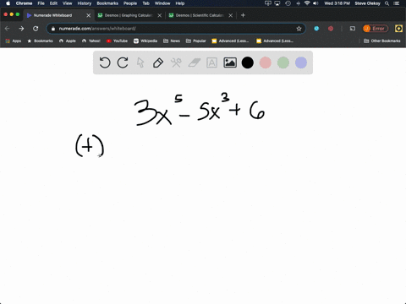The height and width of the screenshot is (304, 406).
Task: Close the Desmos Scientific Calculator tab
Action: pyautogui.click(x=231, y=15)
